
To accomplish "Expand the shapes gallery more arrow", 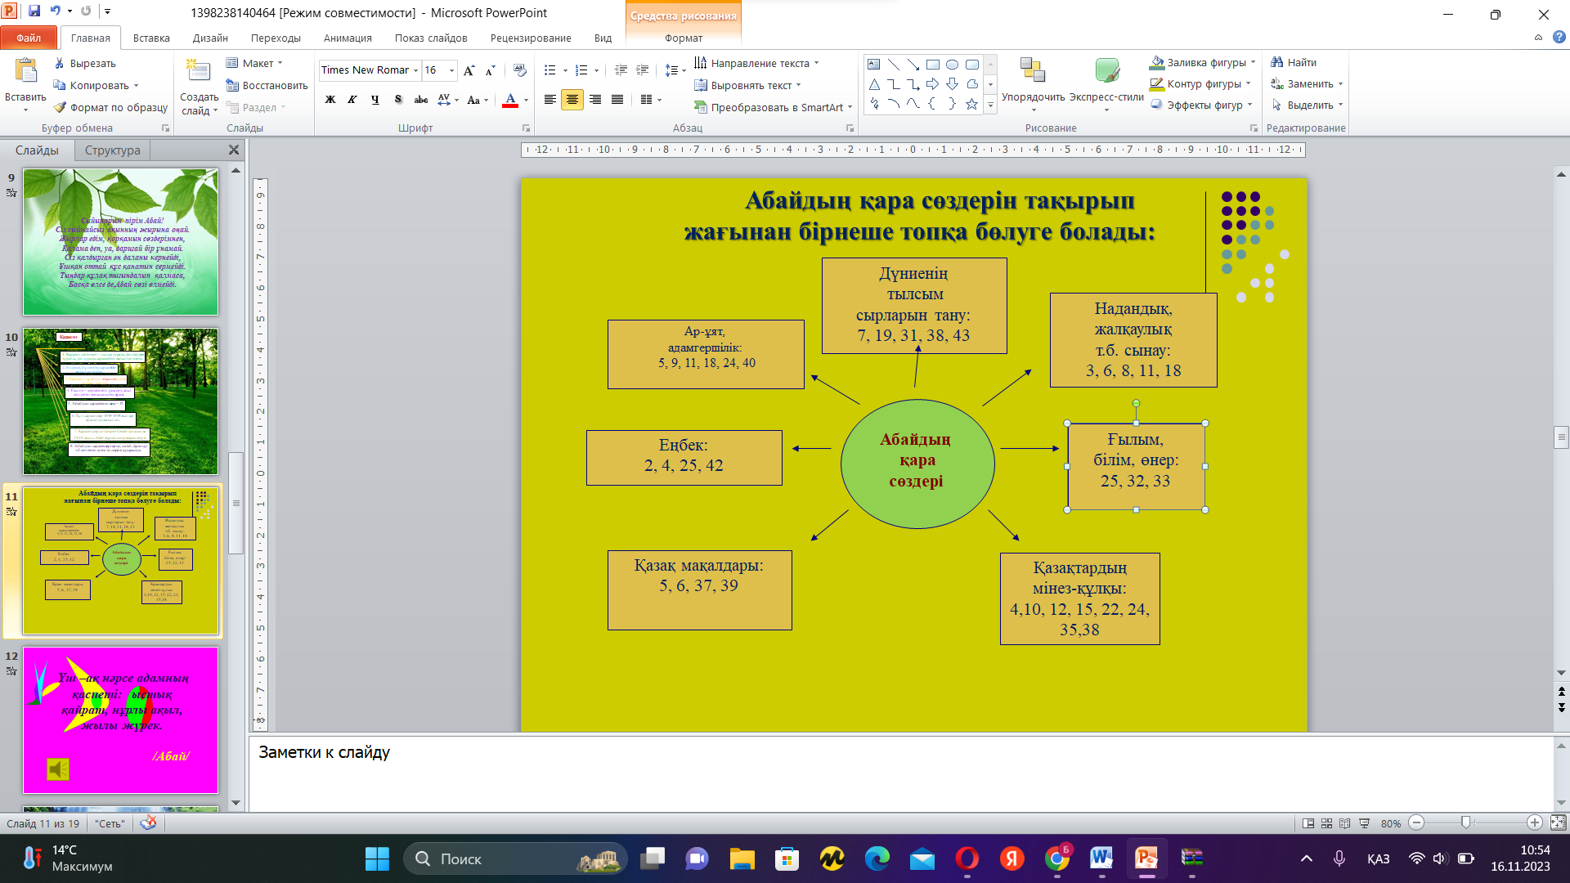I will pos(990,105).
